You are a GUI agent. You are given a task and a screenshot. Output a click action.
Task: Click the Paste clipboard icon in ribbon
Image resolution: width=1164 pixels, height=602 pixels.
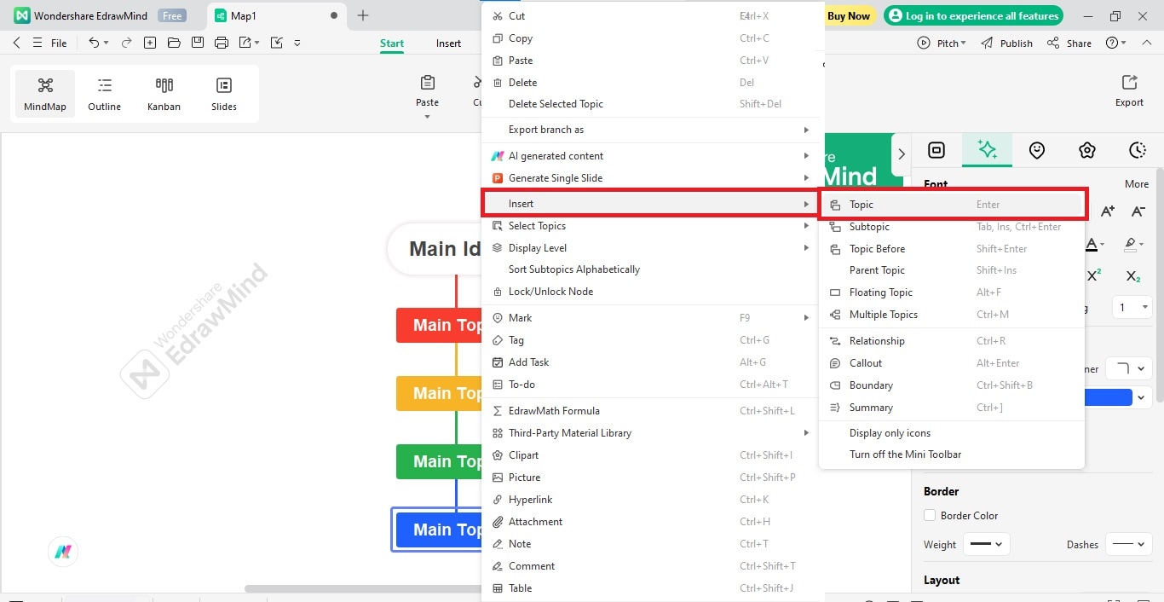click(x=428, y=83)
